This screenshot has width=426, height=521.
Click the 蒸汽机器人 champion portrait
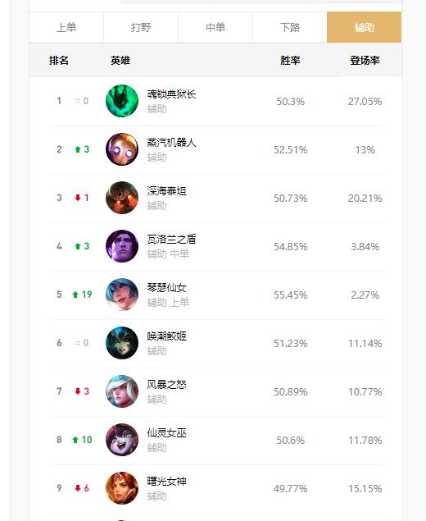pos(122,149)
